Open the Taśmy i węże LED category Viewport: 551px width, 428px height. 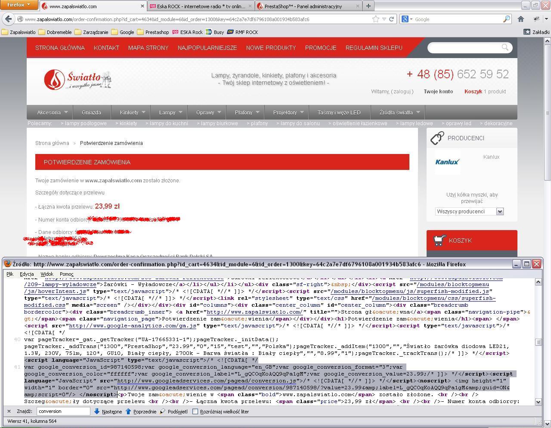pyautogui.click(x=339, y=112)
